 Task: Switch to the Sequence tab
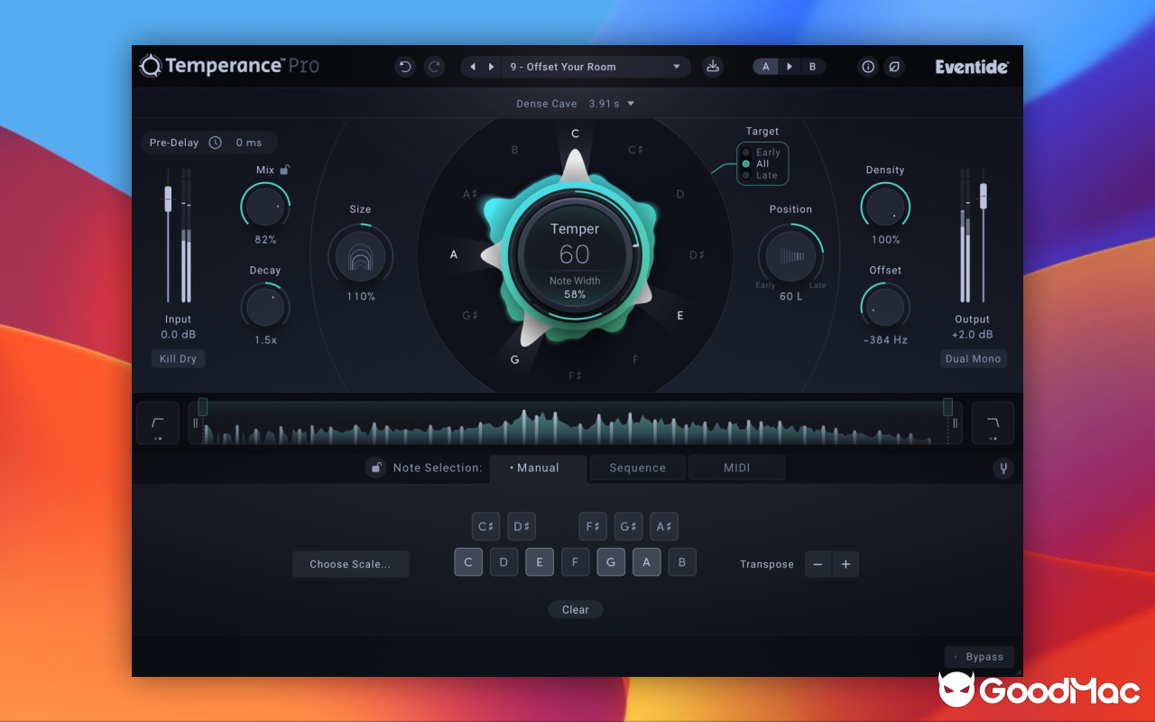pyautogui.click(x=637, y=467)
